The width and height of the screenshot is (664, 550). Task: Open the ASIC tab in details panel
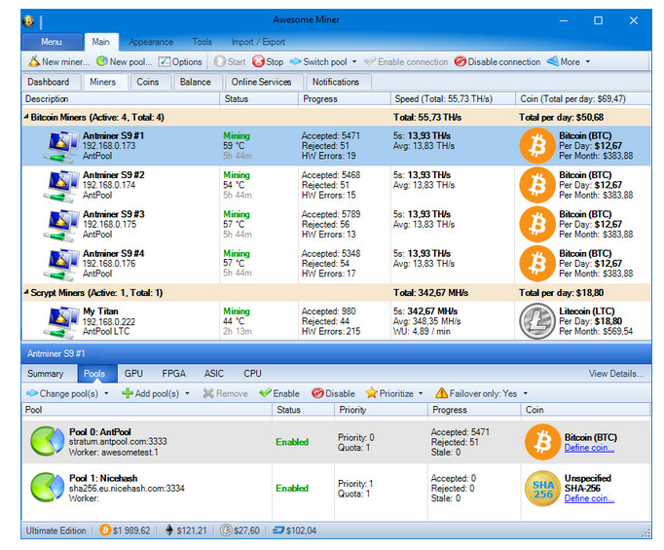214,373
